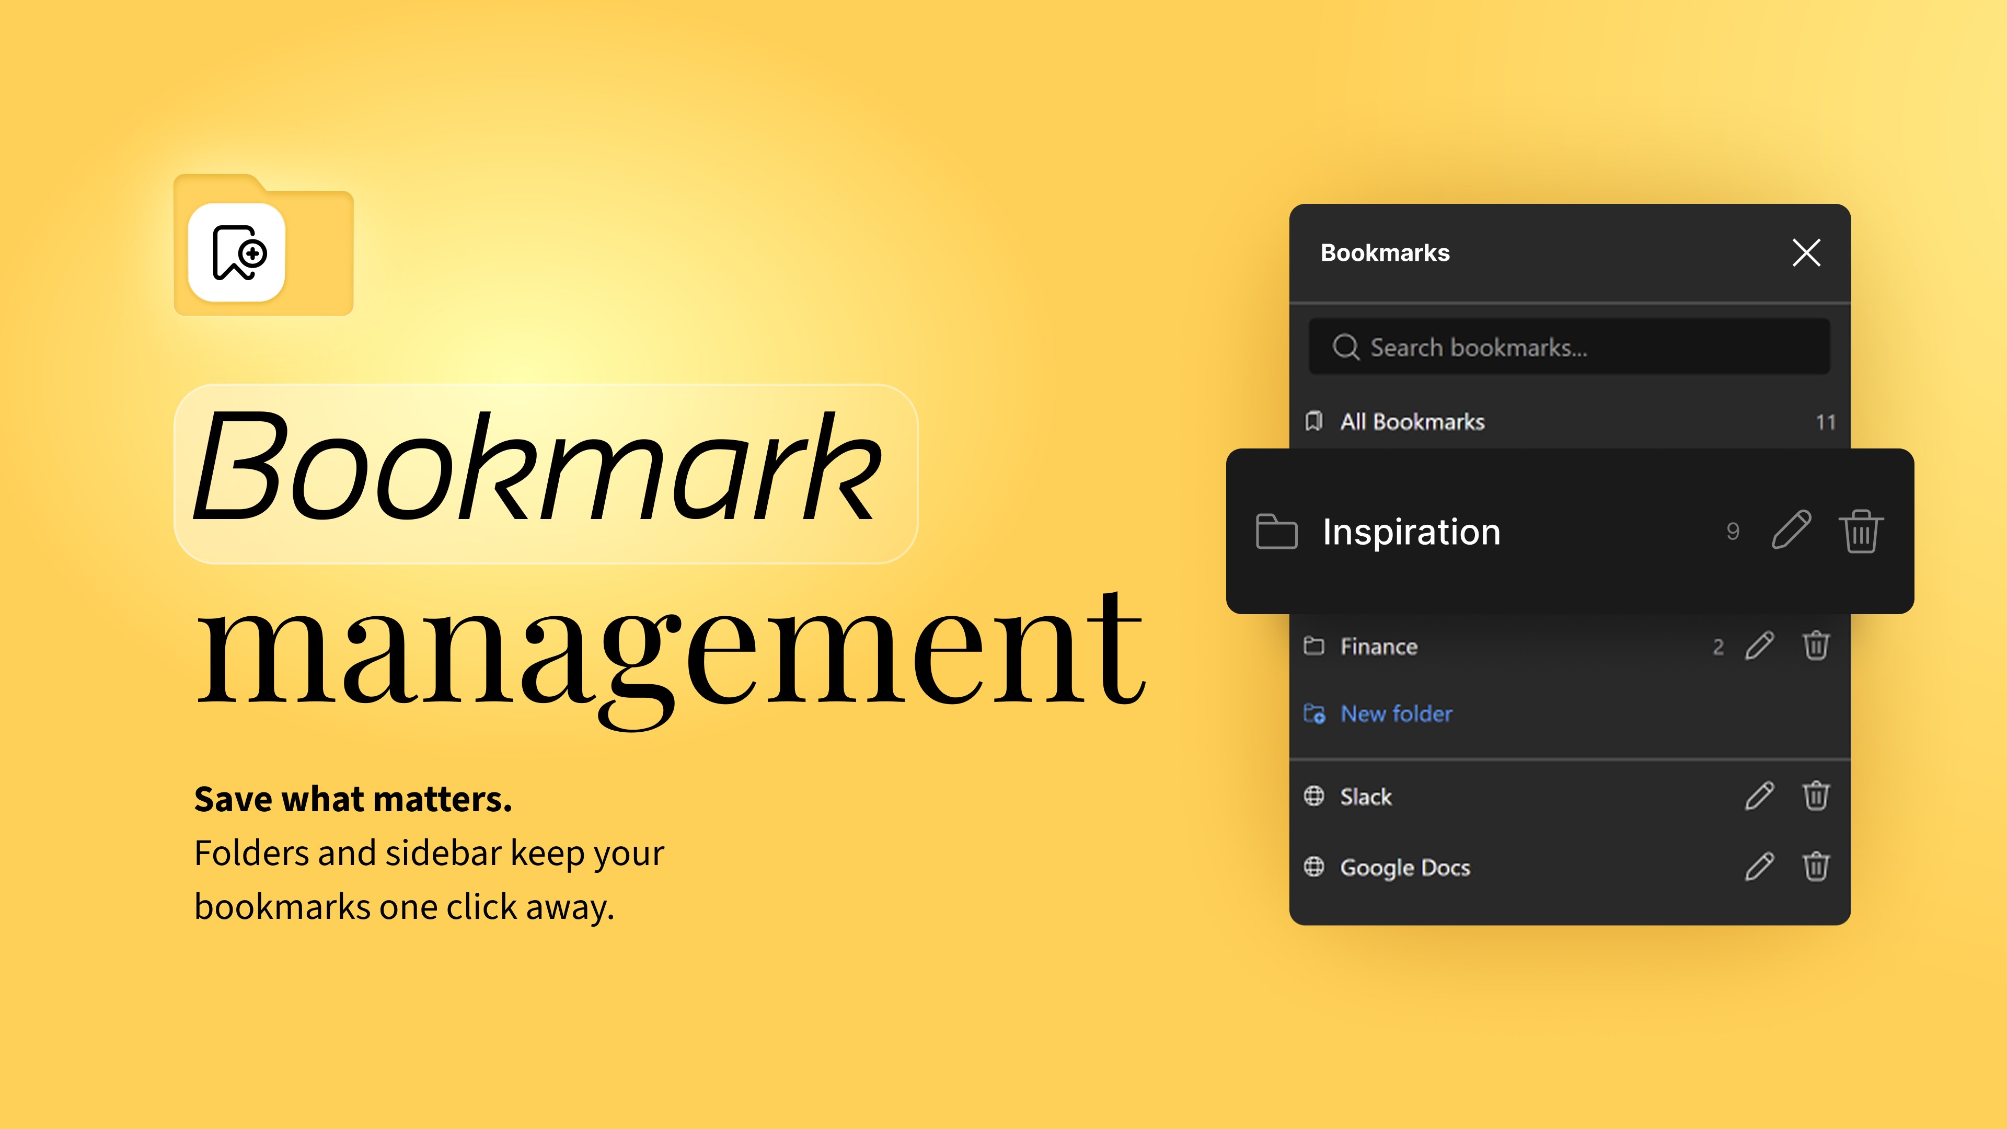
Task: Click the search magnifier icon
Action: 1345,347
